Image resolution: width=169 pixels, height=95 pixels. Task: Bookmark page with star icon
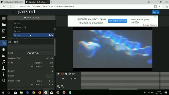159,6
